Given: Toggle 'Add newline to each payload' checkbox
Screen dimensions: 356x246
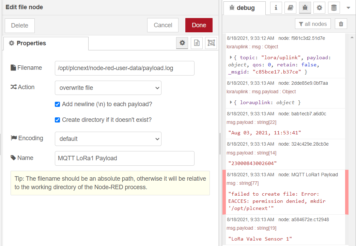Looking at the screenshot, I should pos(58,104).
